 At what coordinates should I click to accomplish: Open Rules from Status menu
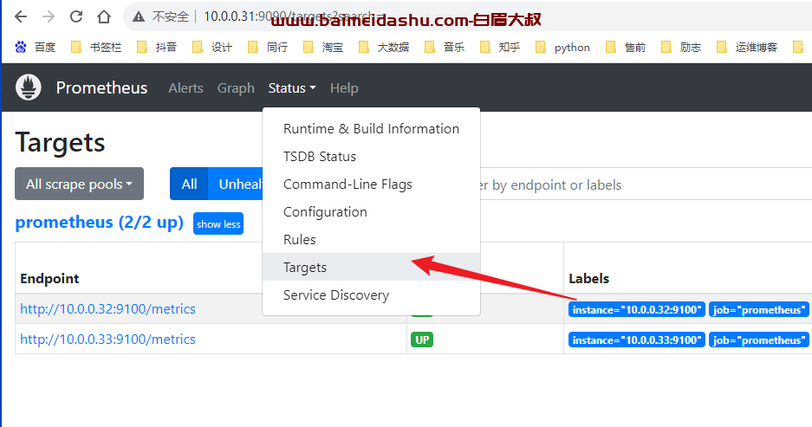(x=371, y=240)
